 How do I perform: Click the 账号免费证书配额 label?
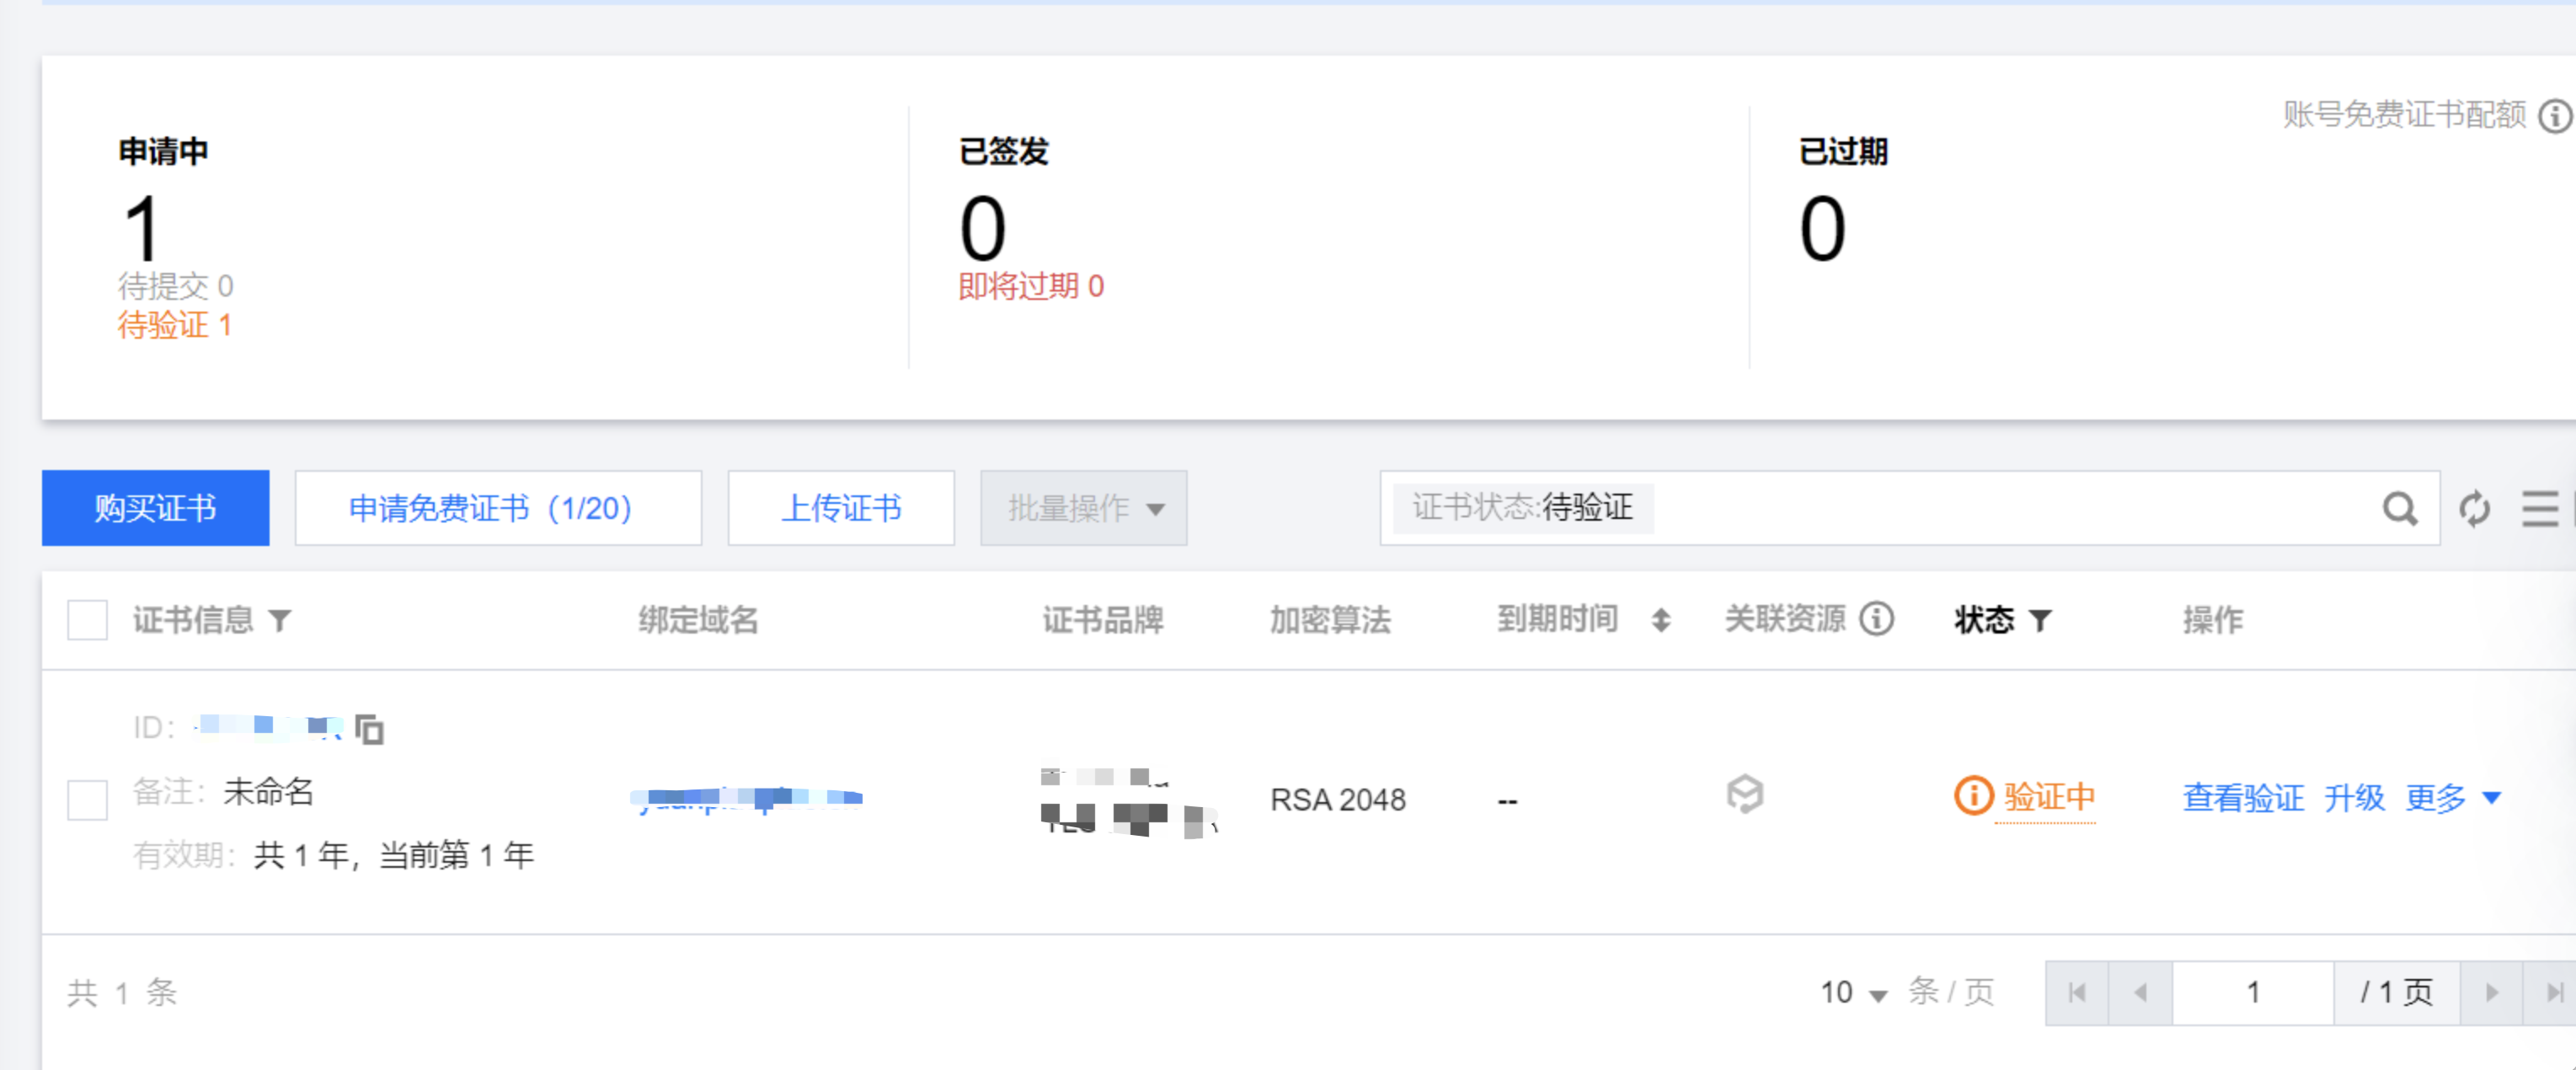pos(2404,115)
